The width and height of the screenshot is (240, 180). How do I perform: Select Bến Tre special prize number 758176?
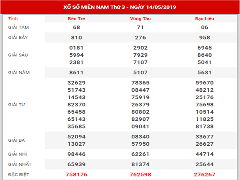tap(76, 174)
